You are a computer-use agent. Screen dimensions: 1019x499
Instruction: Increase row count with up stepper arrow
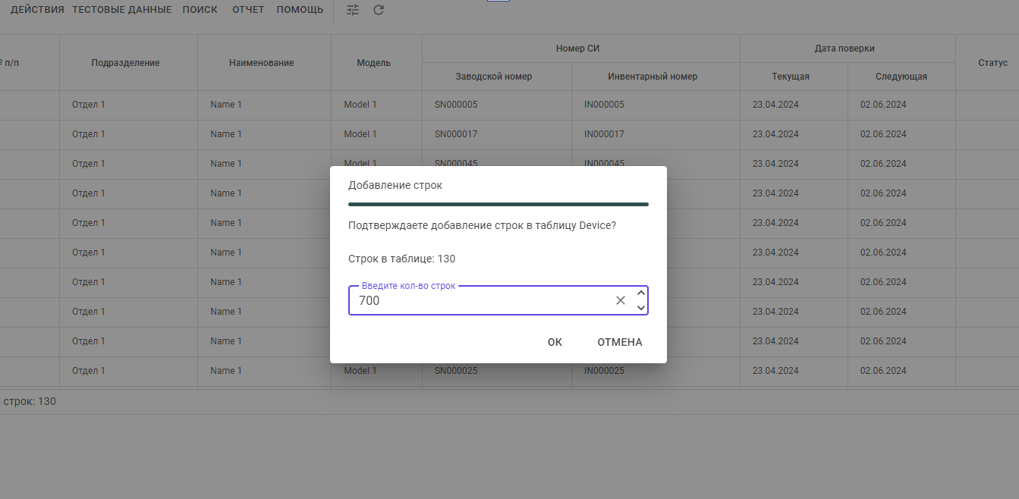coord(641,293)
